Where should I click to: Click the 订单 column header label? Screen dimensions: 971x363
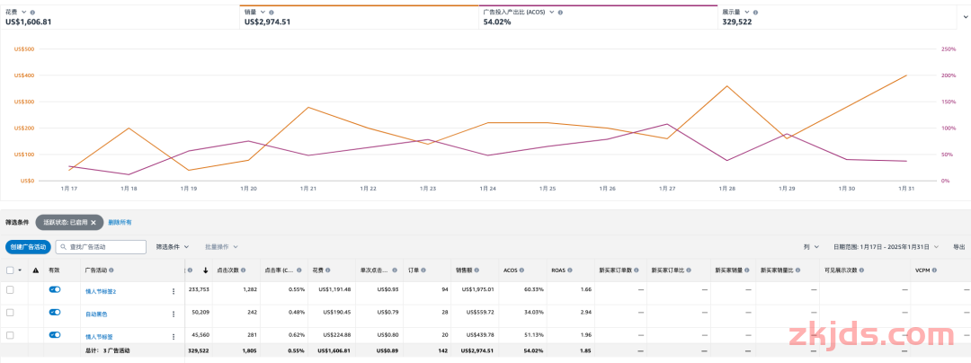pos(414,270)
